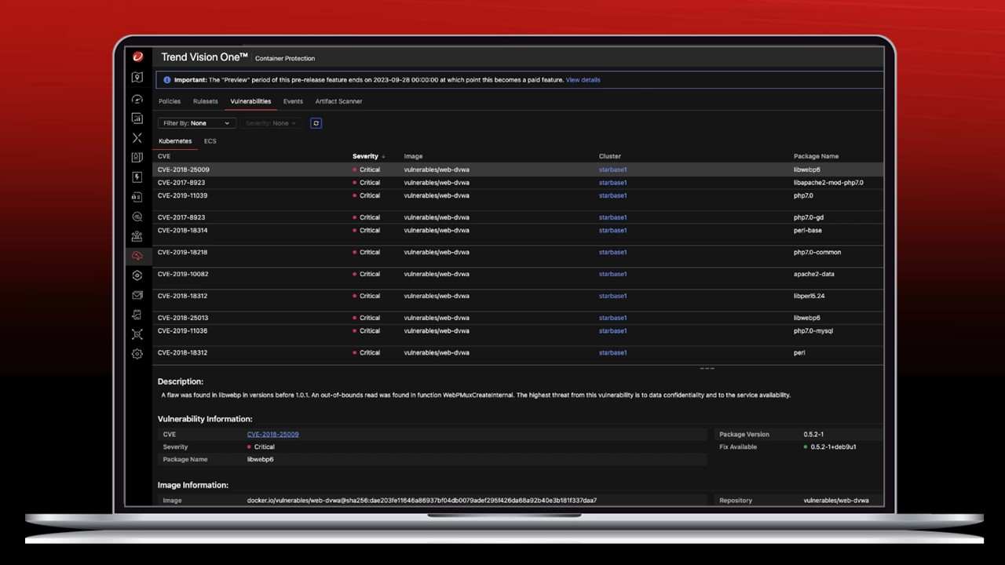
Task: Click the blue info icon in banner
Action: (167, 80)
